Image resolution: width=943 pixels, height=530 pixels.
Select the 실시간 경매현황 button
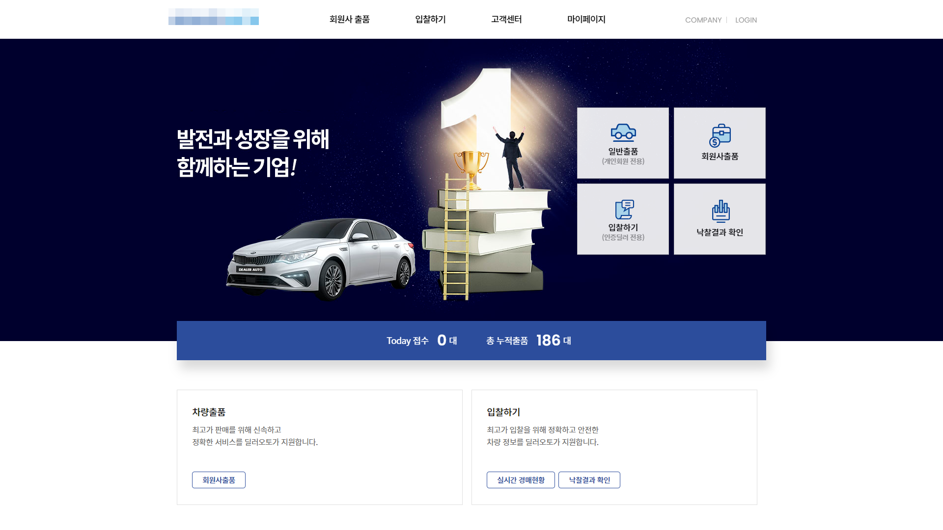point(521,480)
